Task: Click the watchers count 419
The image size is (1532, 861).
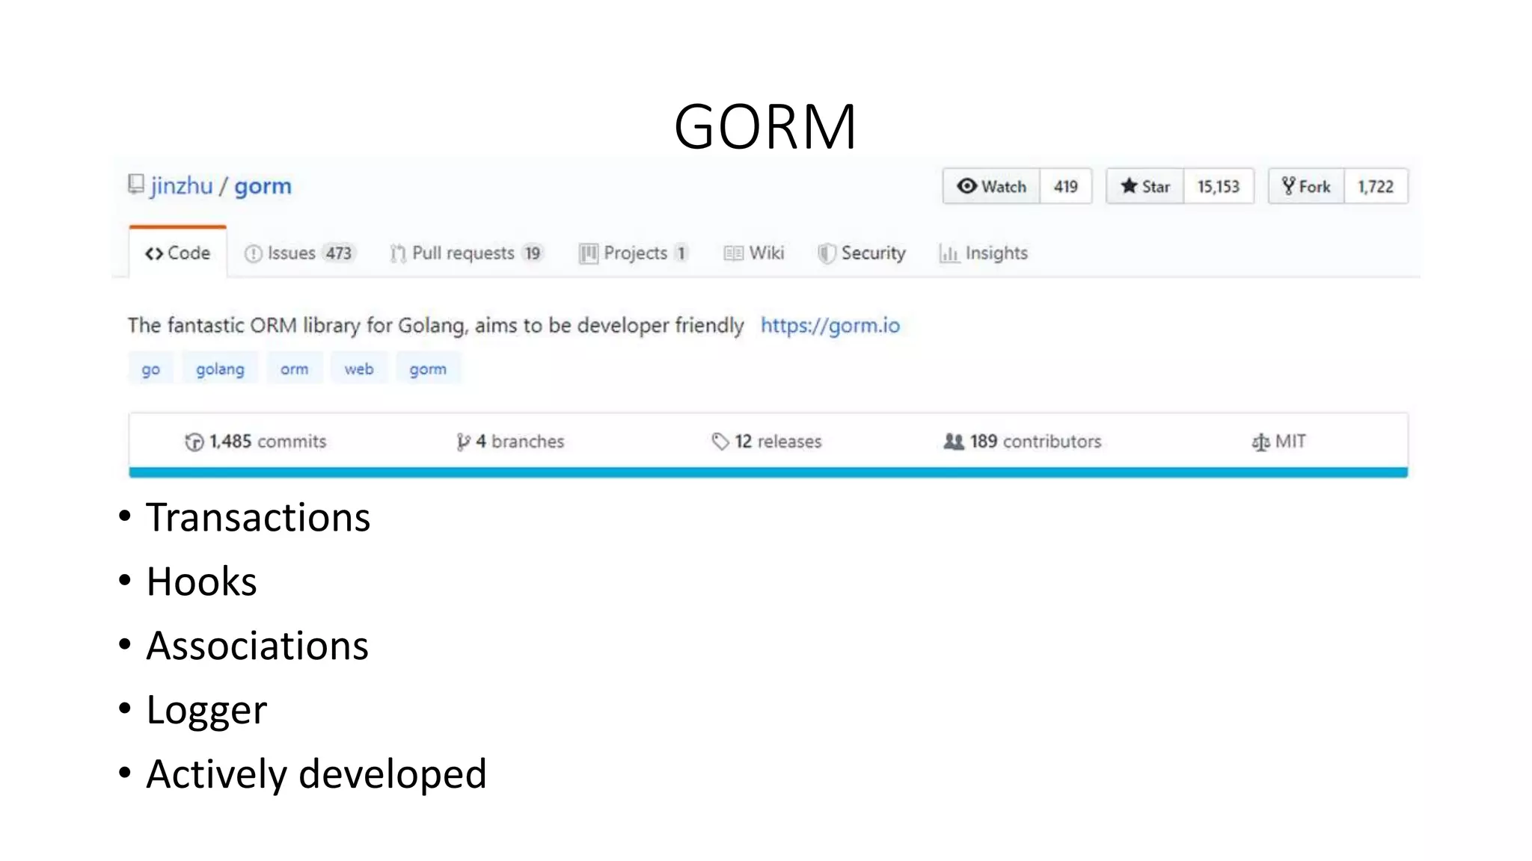Action: [1066, 186]
